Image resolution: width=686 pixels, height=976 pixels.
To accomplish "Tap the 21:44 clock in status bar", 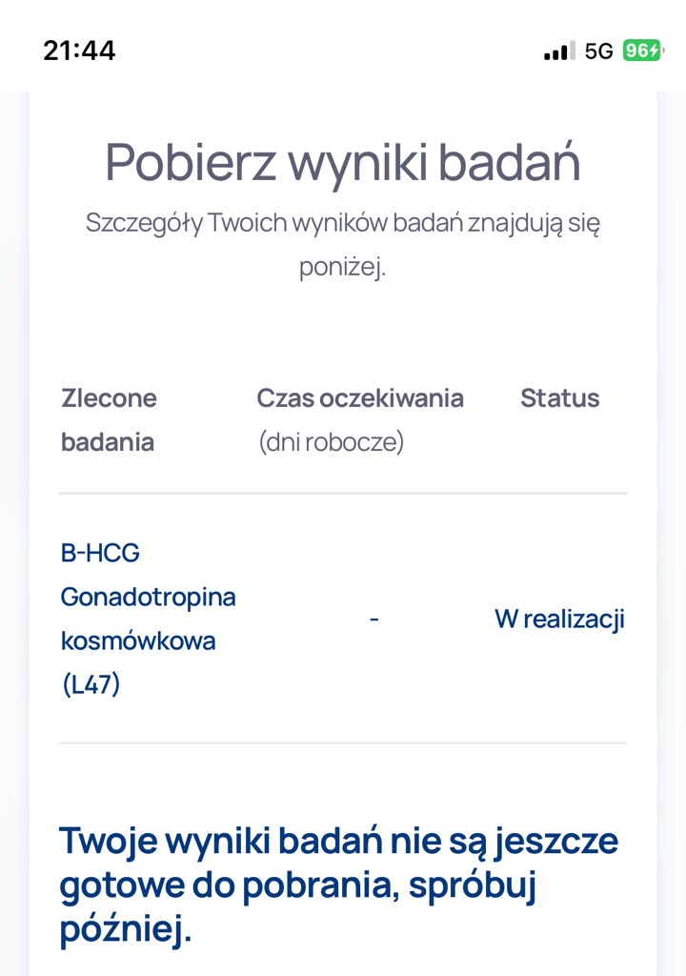I will pos(79,51).
